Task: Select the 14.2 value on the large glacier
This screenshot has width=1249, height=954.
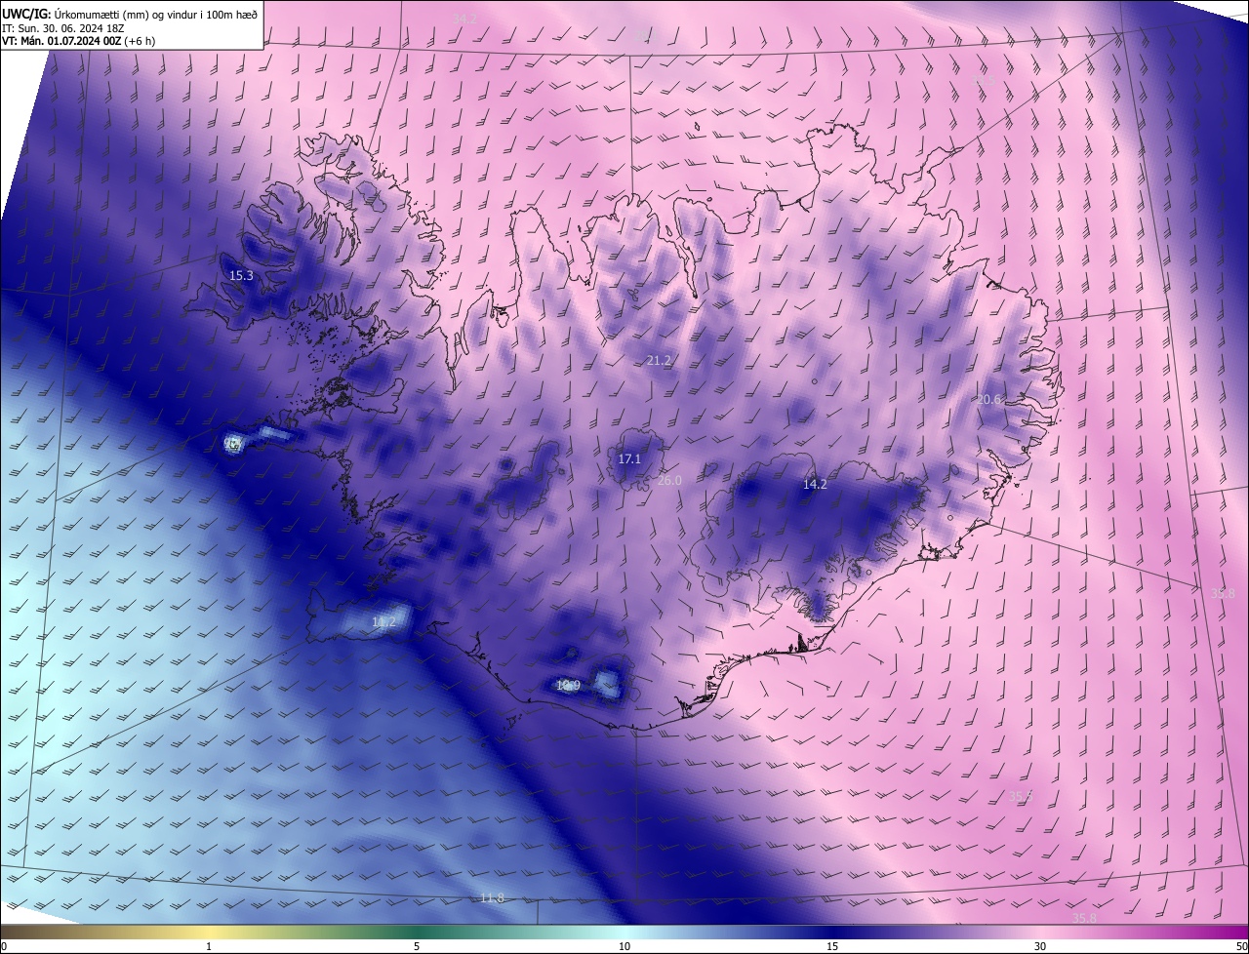Action: click(815, 485)
